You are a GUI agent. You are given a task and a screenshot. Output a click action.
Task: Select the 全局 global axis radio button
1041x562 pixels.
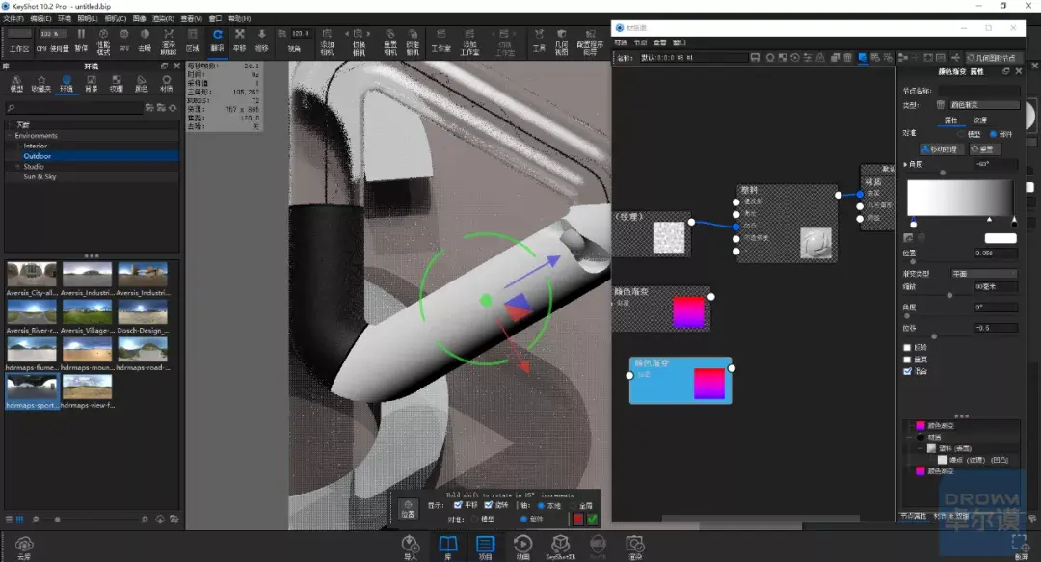click(x=573, y=505)
